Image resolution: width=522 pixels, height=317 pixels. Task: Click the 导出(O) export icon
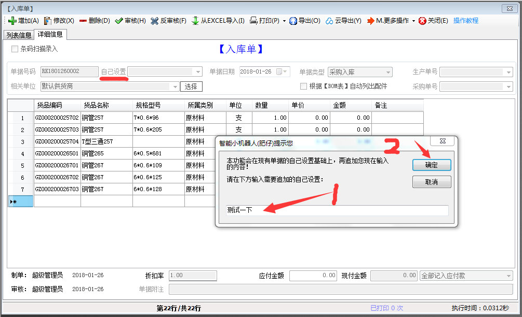click(x=293, y=21)
